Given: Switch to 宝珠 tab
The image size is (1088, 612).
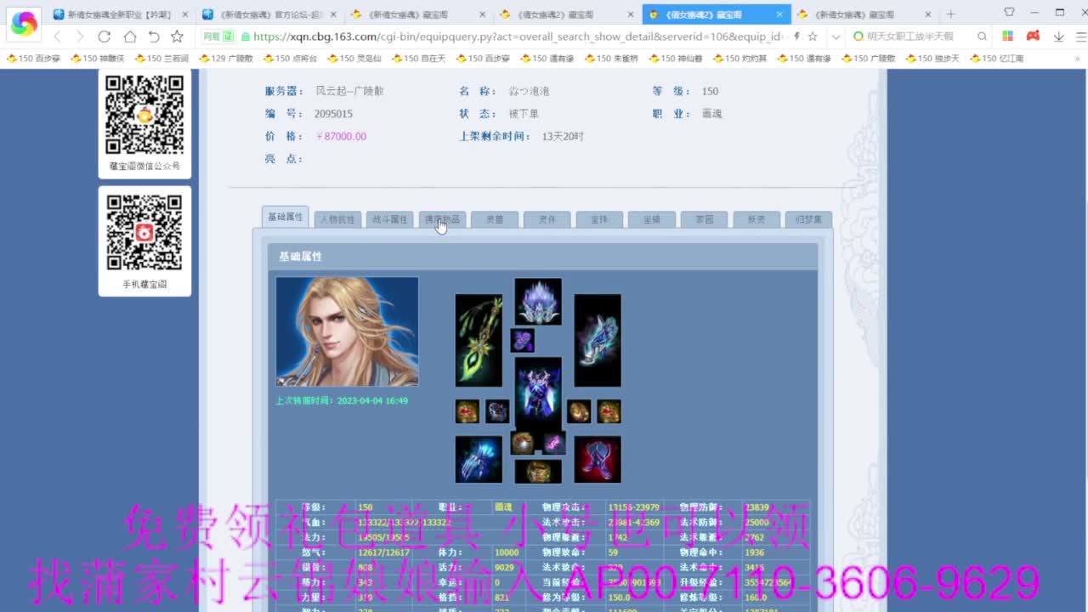Looking at the screenshot, I should tap(599, 219).
